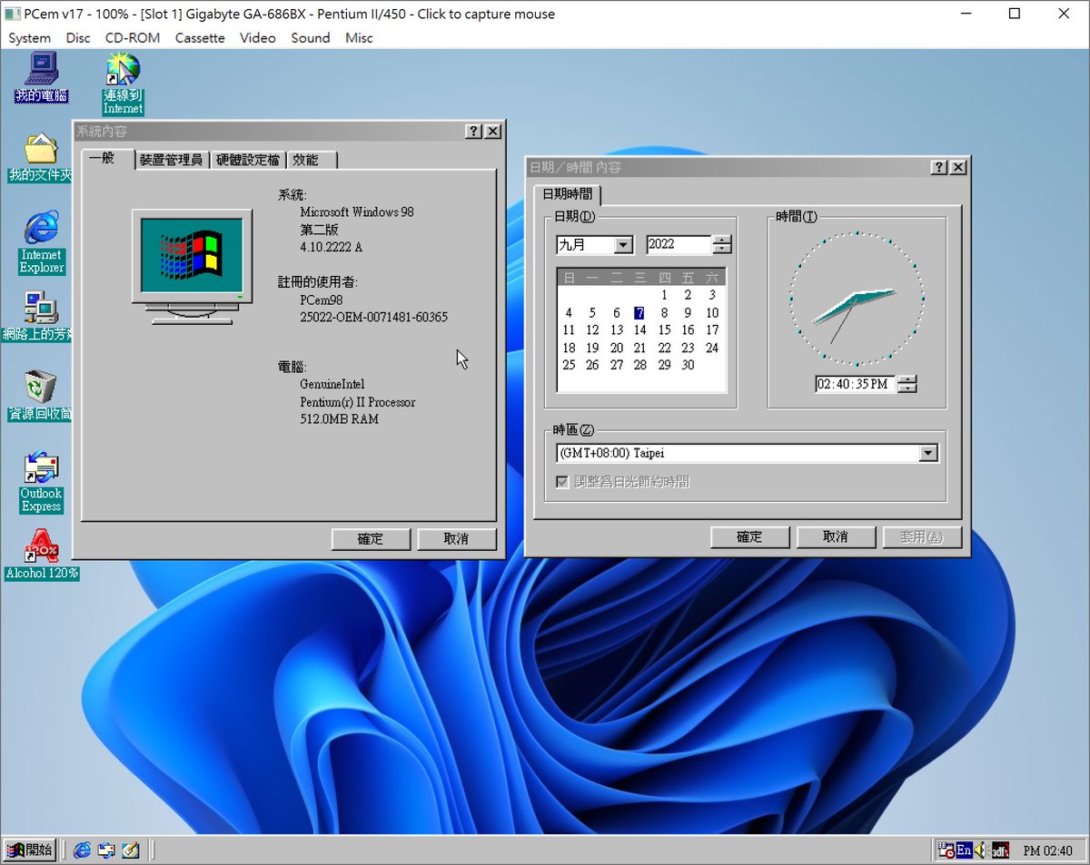Close the 系統內容 window

[x=492, y=132]
